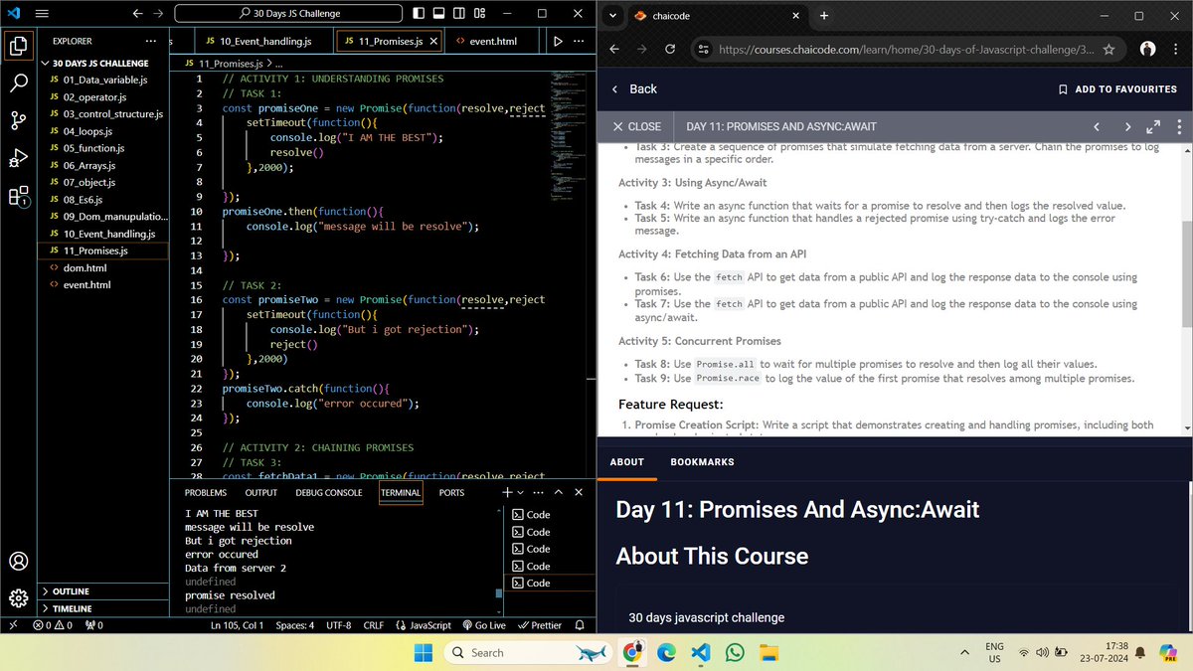Open the Accounts menu icon
The image size is (1193, 671).
18,561
